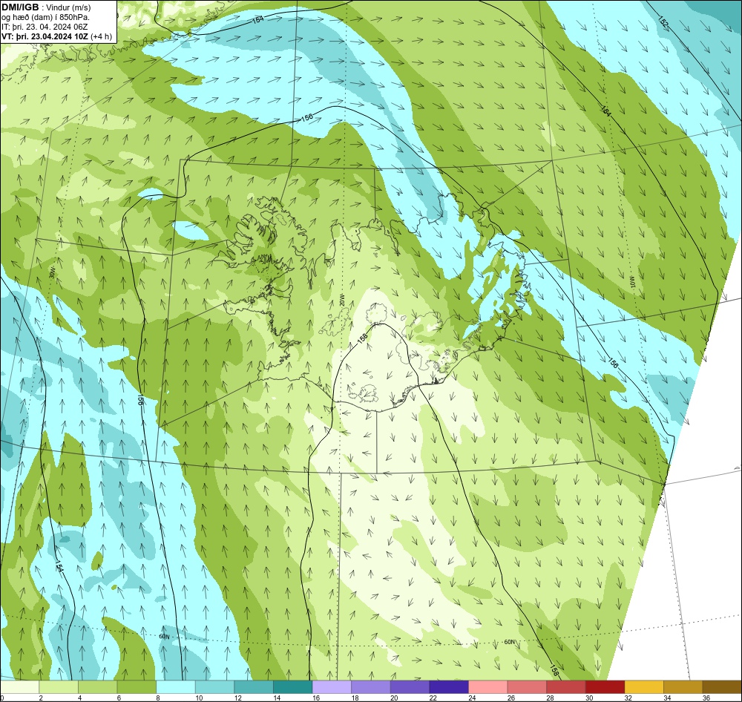The height and width of the screenshot is (702, 742).
Task: Pick the lavender swatch between 16 and 18
Action: pyautogui.click(x=332, y=687)
